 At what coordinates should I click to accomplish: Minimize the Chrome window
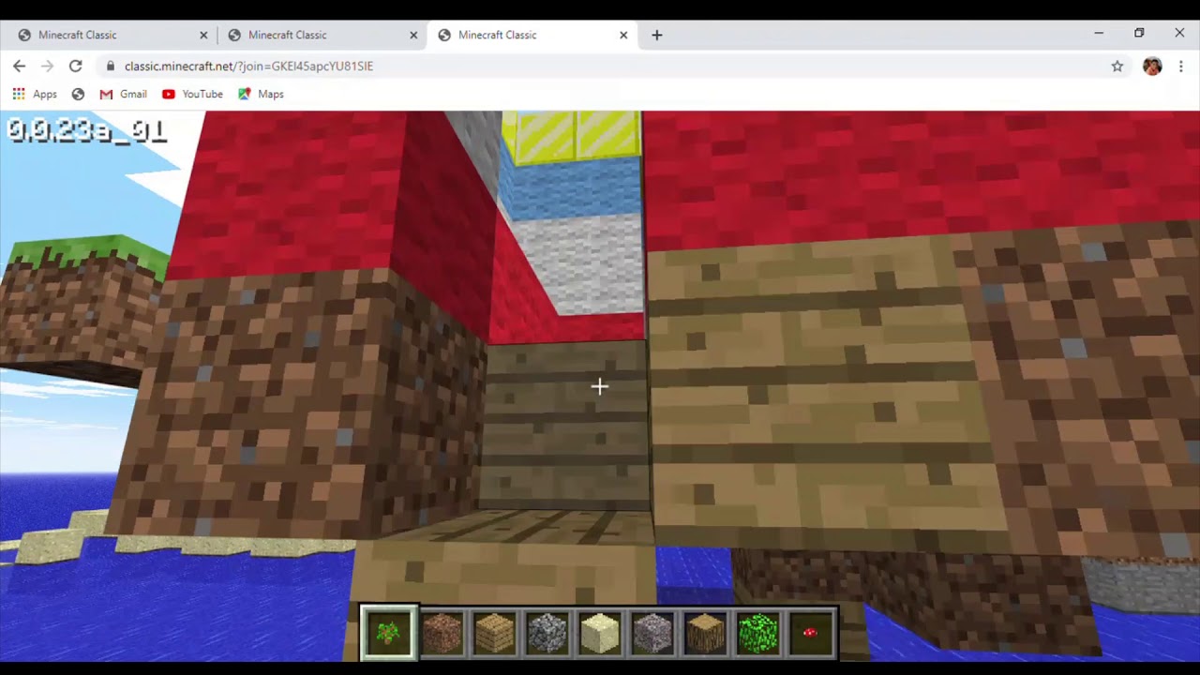click(x=1099, y=33)
